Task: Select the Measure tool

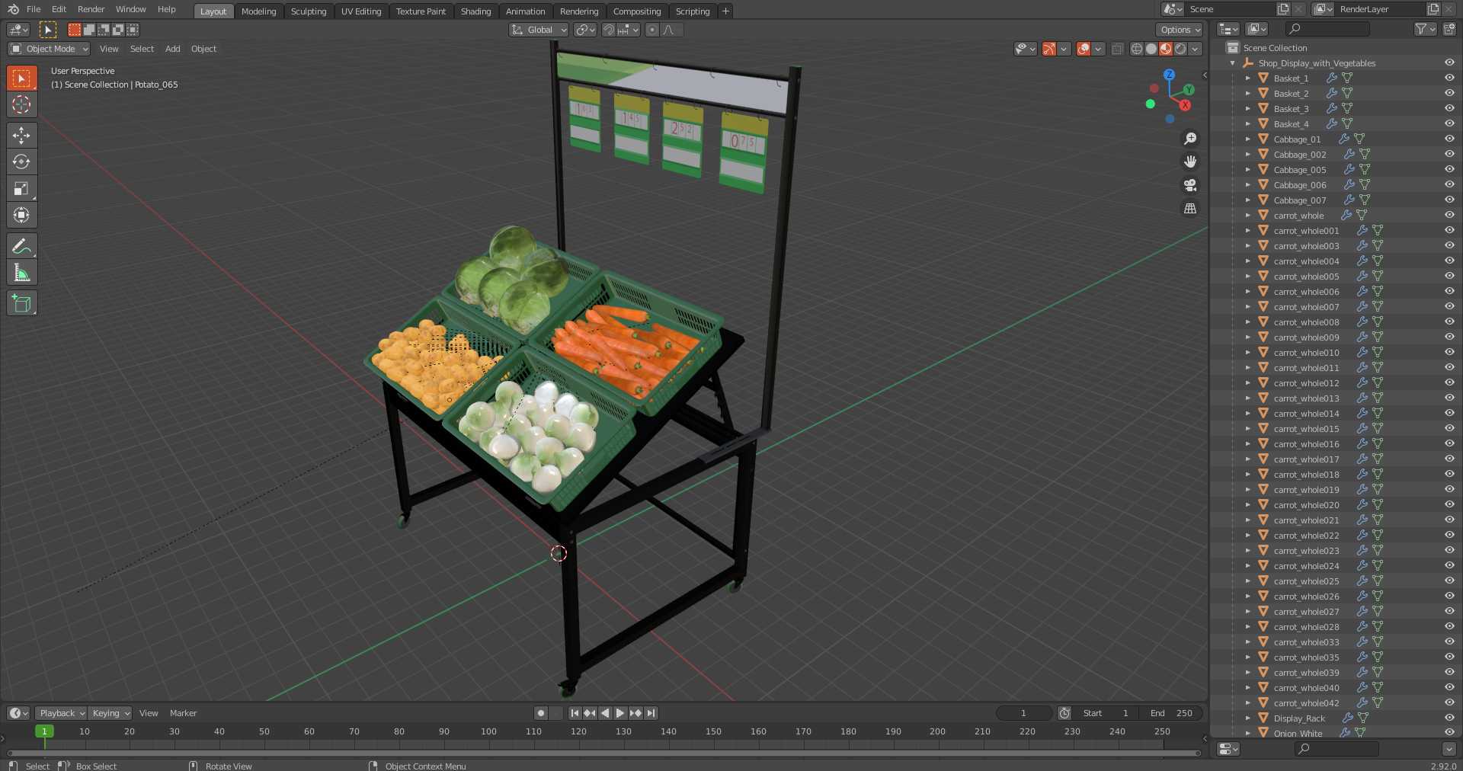Action: point(21,273)
